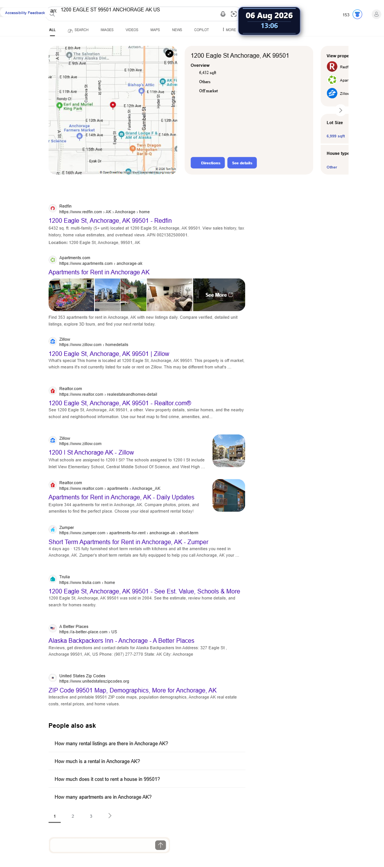Click the microphone voice search icon
The height and width of the screenshot is (867, 384).
pos(223,14)
